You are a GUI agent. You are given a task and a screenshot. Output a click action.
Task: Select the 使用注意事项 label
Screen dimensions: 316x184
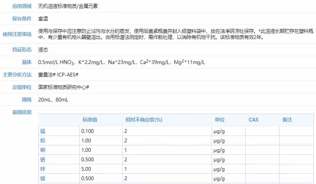[x=17, y=34]
